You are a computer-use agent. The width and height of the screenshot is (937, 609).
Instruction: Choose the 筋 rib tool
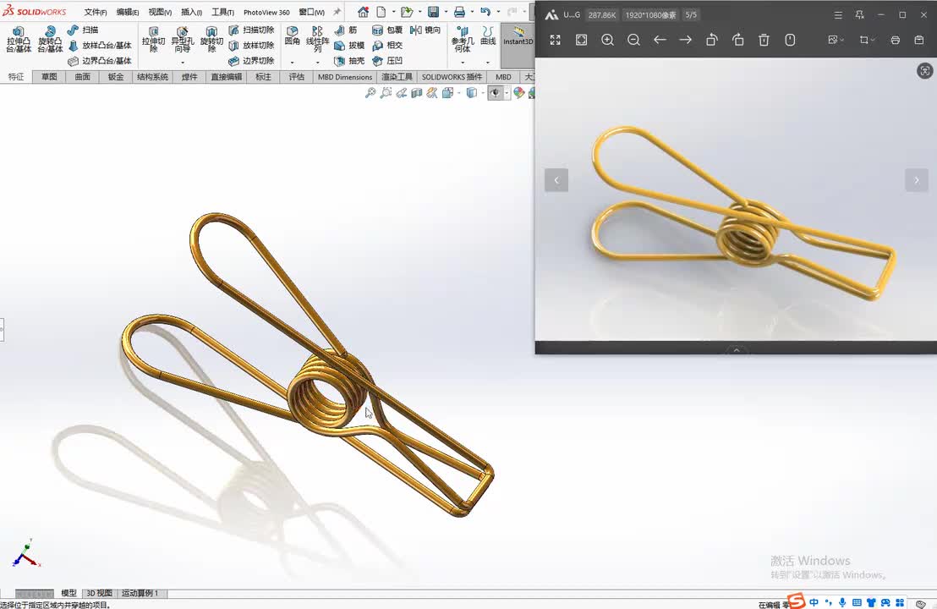point(346,30)
